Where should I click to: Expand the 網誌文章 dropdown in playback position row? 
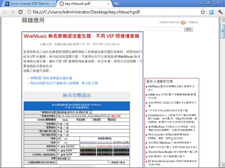pyautogui.click(x=90, y=112)
